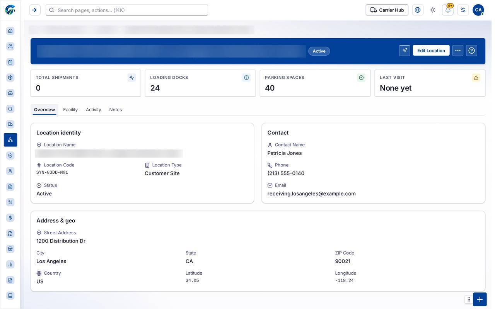495x309 pixels.
Task: Open the bar chart sidebar icon
Action: tap(10, 265)
